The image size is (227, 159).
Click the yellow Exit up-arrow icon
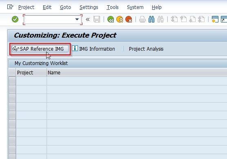click(120, 19)
